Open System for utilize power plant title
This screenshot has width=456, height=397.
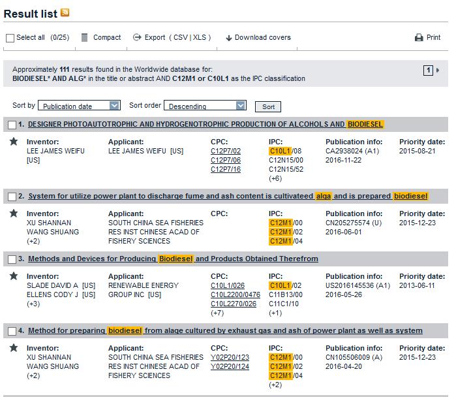coord(228,196)
